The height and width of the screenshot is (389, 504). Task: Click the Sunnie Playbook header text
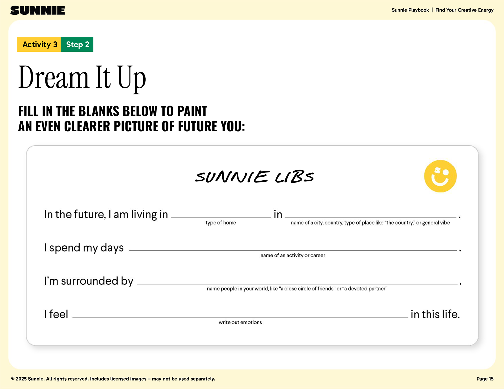(410, 10)
